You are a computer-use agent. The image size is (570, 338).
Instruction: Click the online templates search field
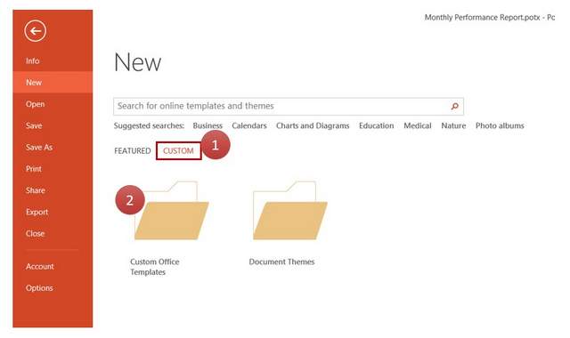(289, 106)
